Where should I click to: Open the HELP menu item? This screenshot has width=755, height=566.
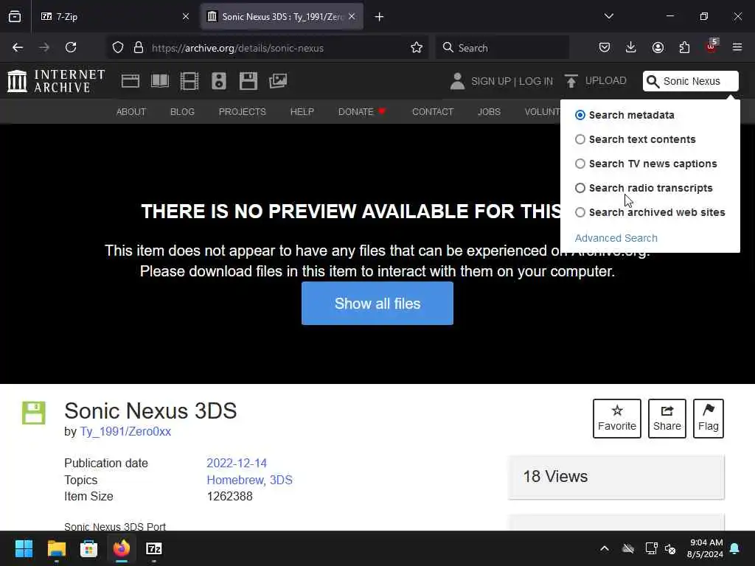(302, 112)
